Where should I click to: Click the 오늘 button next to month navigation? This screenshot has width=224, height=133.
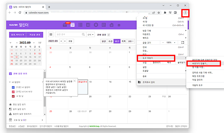70,41
